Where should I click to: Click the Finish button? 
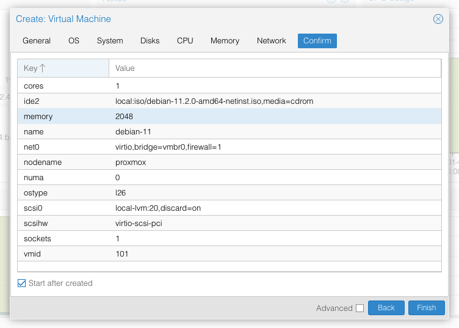[x=426, y=308]
